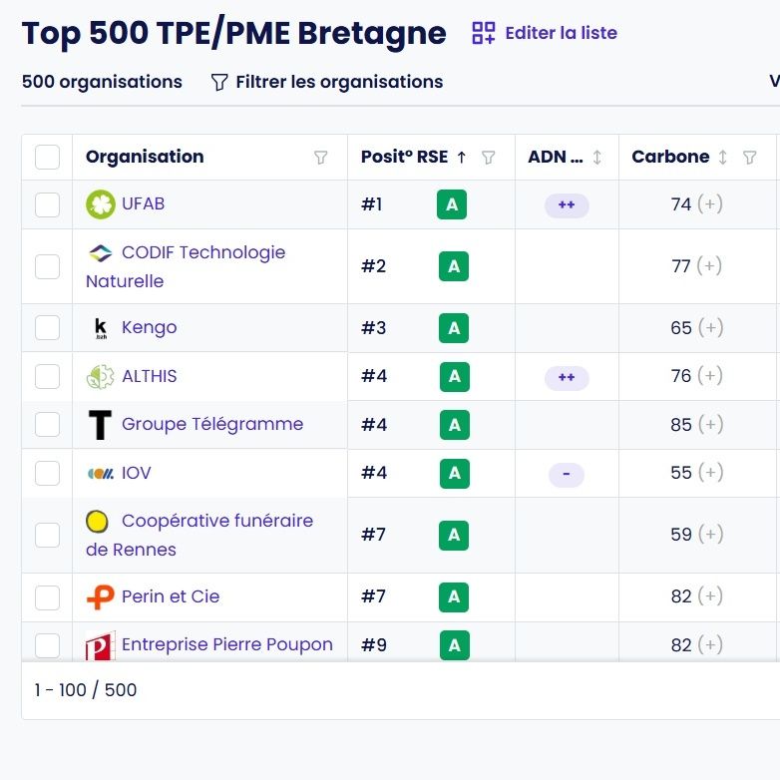
Task: Sort by the ADN column arrows
Action: [597, 158]
